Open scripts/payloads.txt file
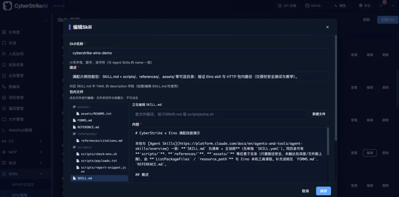This screenshot has height=197, width=399. pos(99,161)
